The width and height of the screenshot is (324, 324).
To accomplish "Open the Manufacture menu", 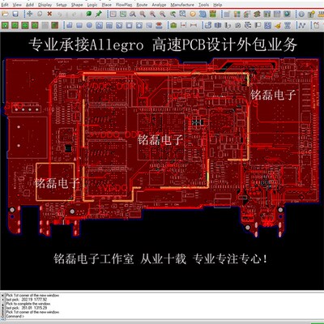I will [182, 5].
